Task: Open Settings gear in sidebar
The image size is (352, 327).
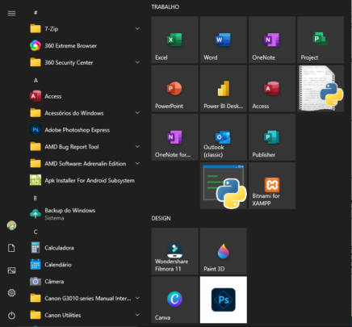Action: click(x=11, y=293)
